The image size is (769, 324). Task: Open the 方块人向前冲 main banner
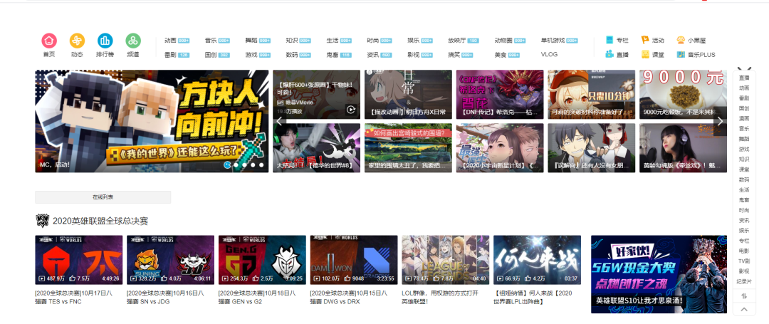(152, 121)
